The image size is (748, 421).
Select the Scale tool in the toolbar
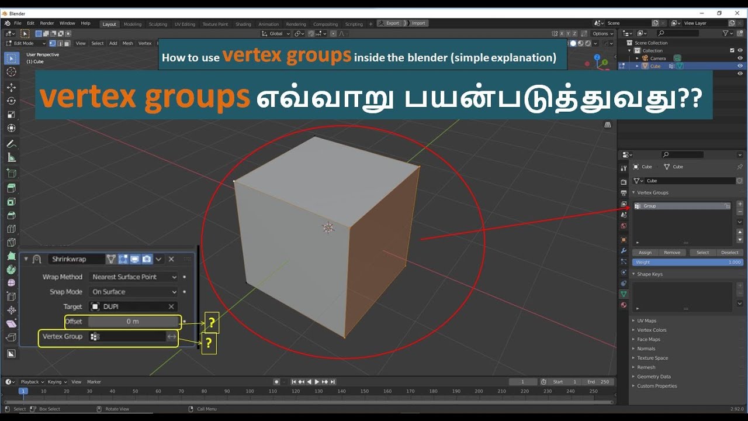(11, 114)
